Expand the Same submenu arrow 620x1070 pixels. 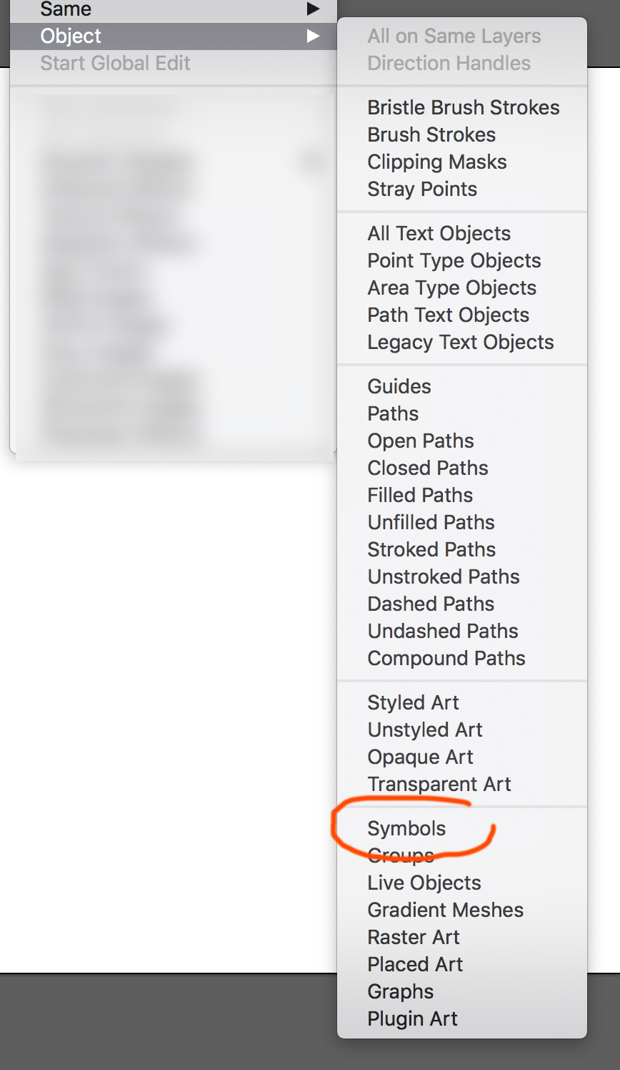[x=313, y=9]
